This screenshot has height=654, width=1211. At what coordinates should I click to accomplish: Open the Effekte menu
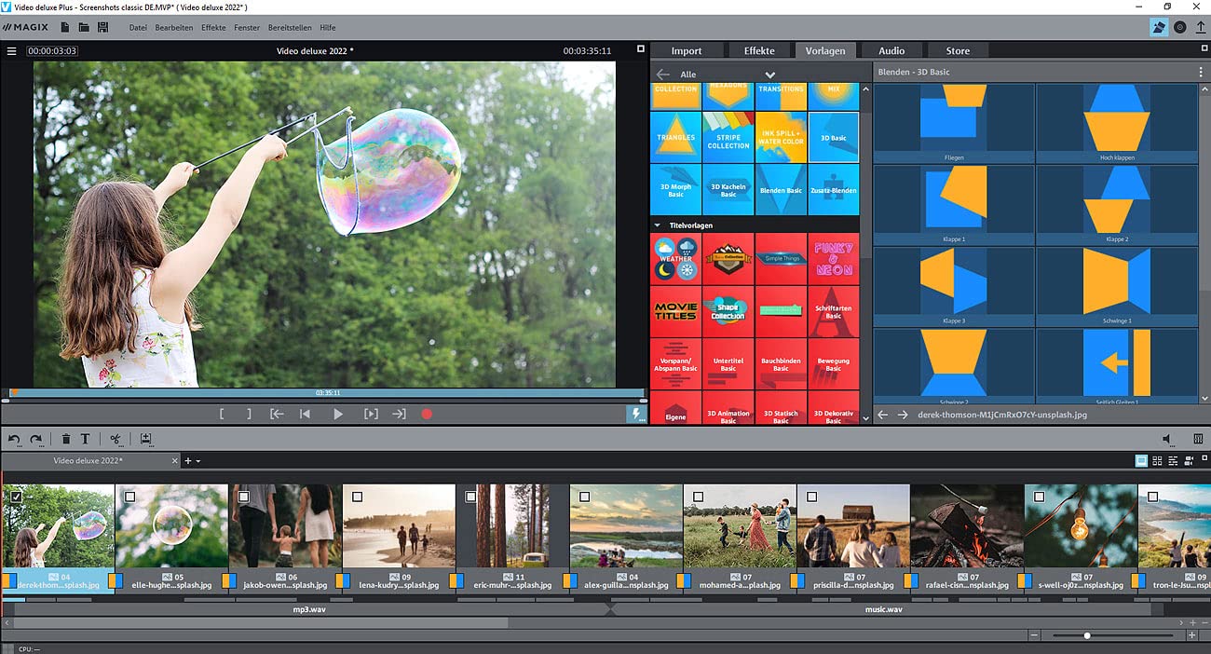[213, 27]
